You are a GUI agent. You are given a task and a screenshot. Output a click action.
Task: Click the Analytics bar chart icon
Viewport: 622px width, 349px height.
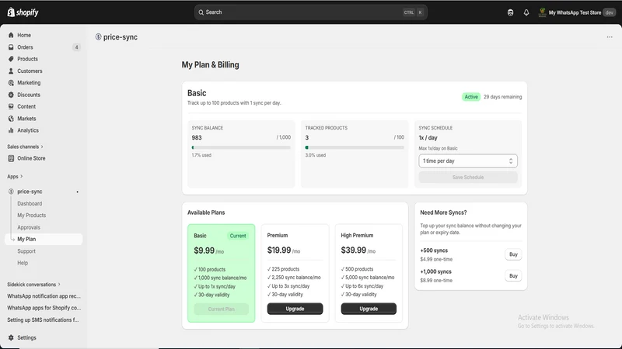pos(11,130)
